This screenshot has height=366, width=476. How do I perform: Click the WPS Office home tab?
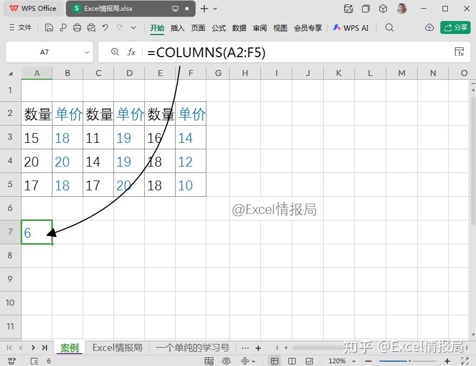point(33,9)
